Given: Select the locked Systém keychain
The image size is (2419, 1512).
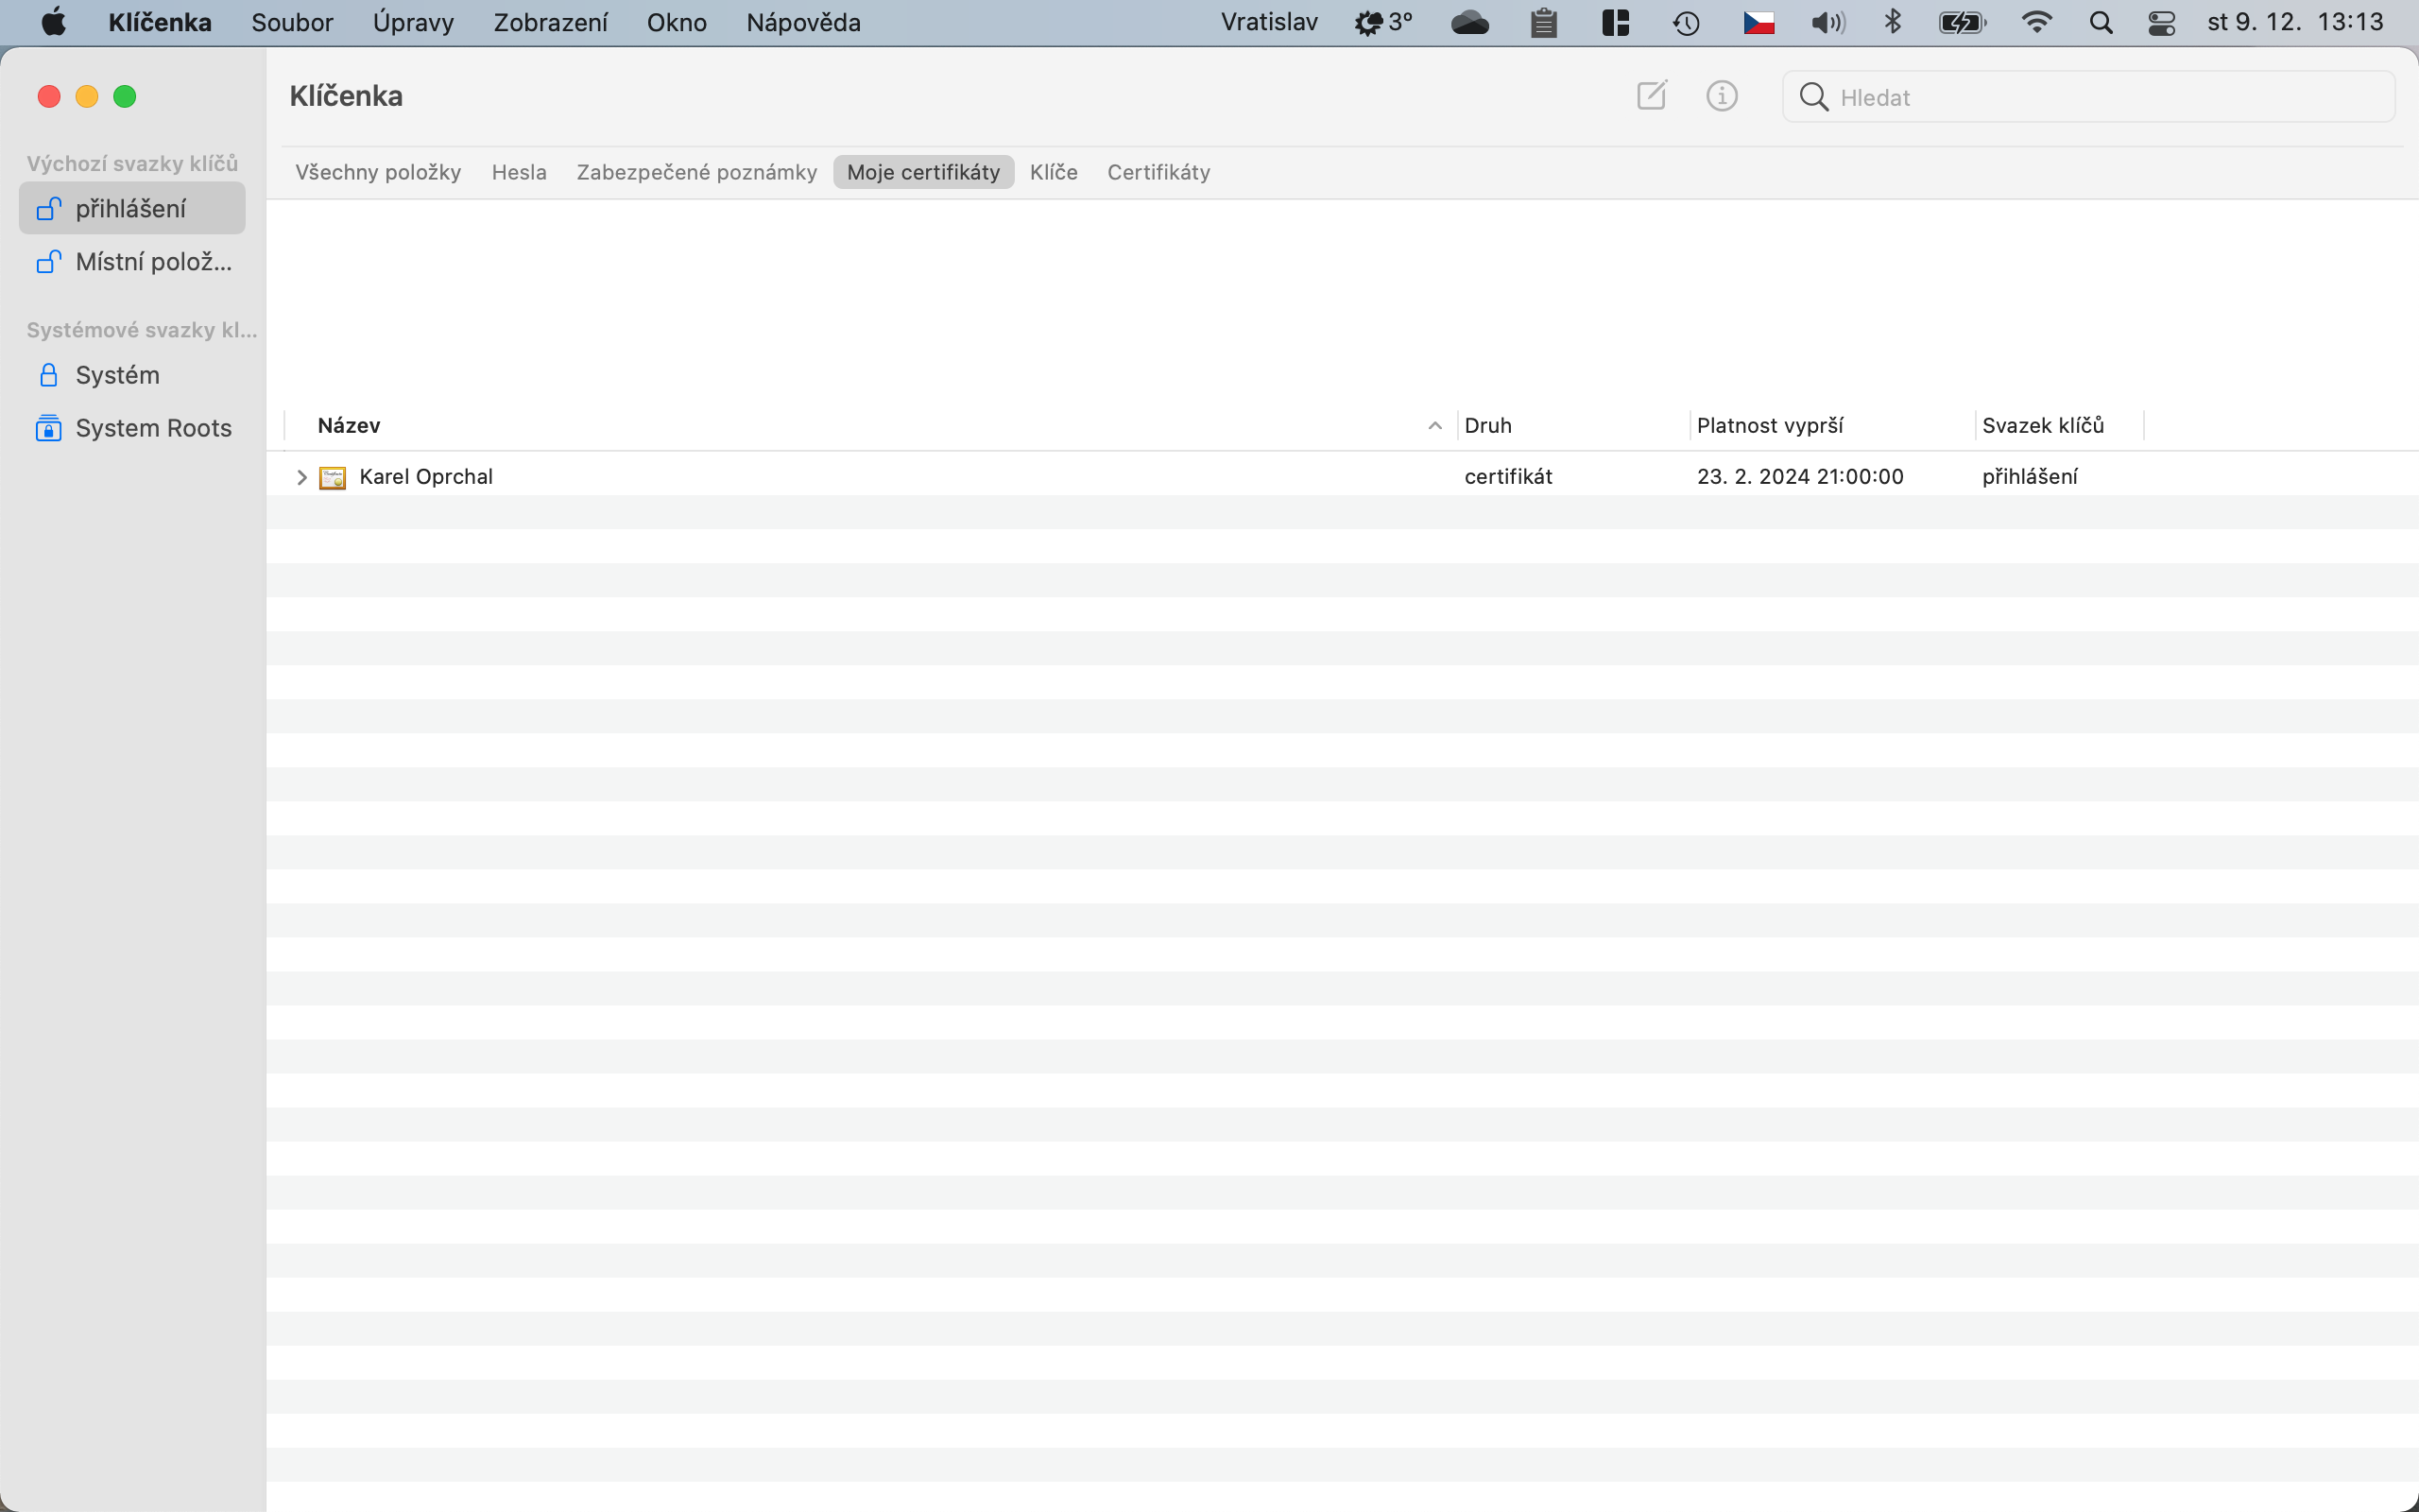Looking at the screenshot, I should point(117,375).
